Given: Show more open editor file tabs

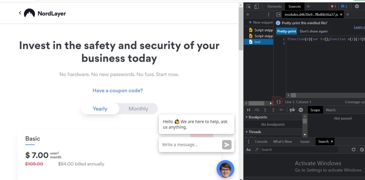Looking at the screenshot, I should [x=348, y=15].
